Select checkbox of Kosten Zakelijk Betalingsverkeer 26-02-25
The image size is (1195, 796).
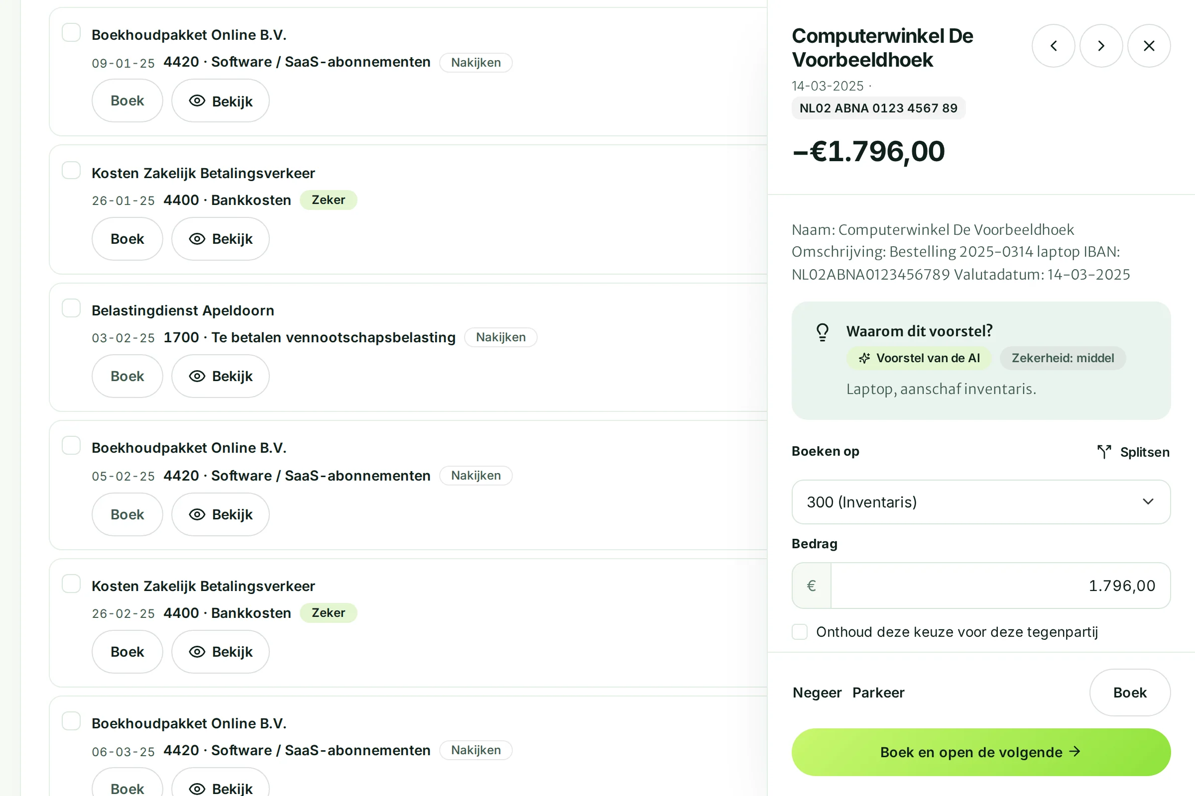[71, 584]
